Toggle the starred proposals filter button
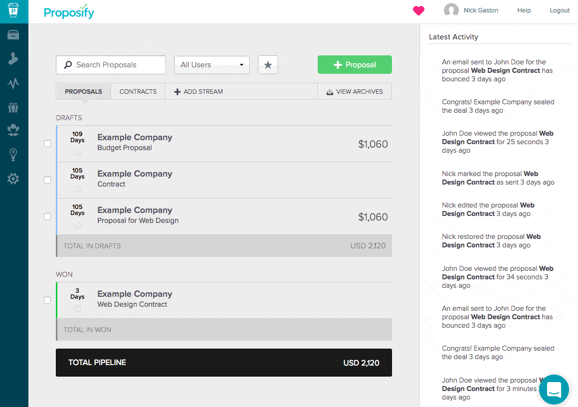This screenshot has height=407, width=578. point(268,65)
